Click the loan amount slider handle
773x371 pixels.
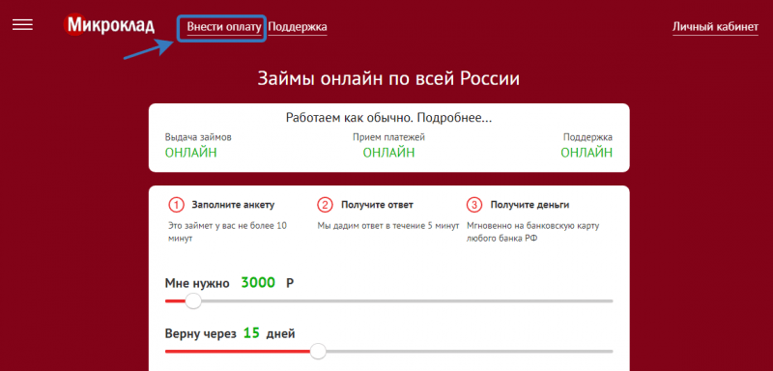pos(193,300)
